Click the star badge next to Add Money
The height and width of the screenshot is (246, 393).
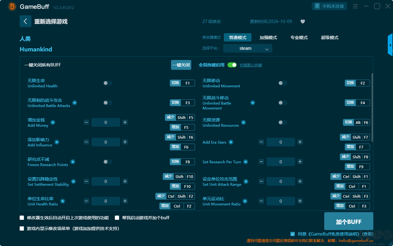pos(53,122)
